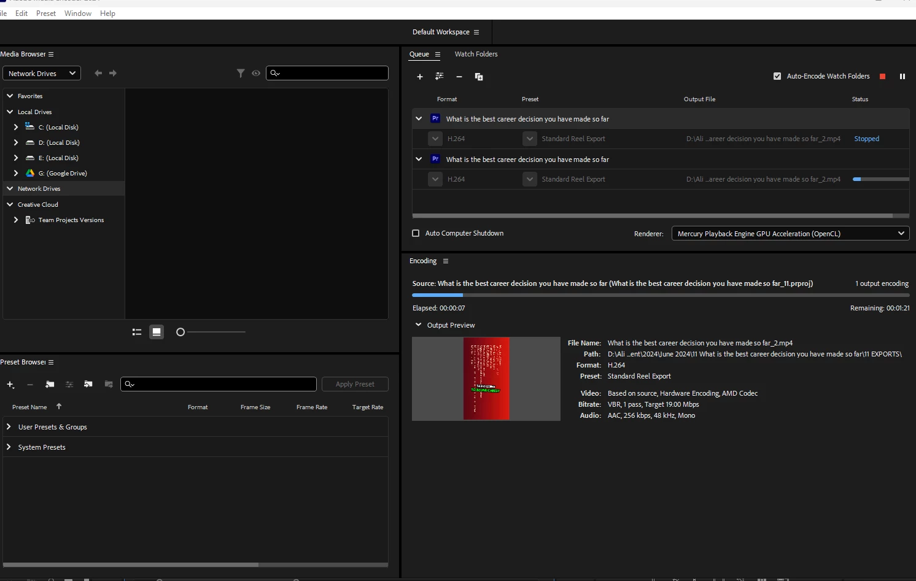Pause the queue encoding
The image size is (916, 581).
coord(902,76)
